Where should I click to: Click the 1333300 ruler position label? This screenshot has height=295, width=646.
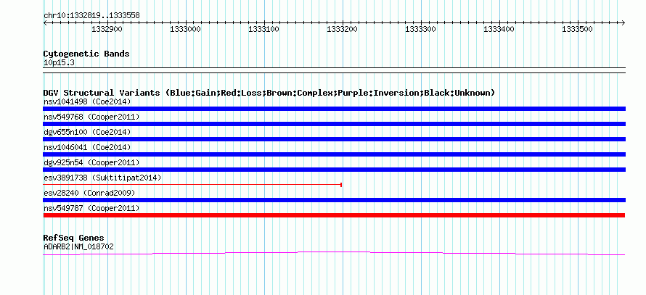(x=421, y=29)
